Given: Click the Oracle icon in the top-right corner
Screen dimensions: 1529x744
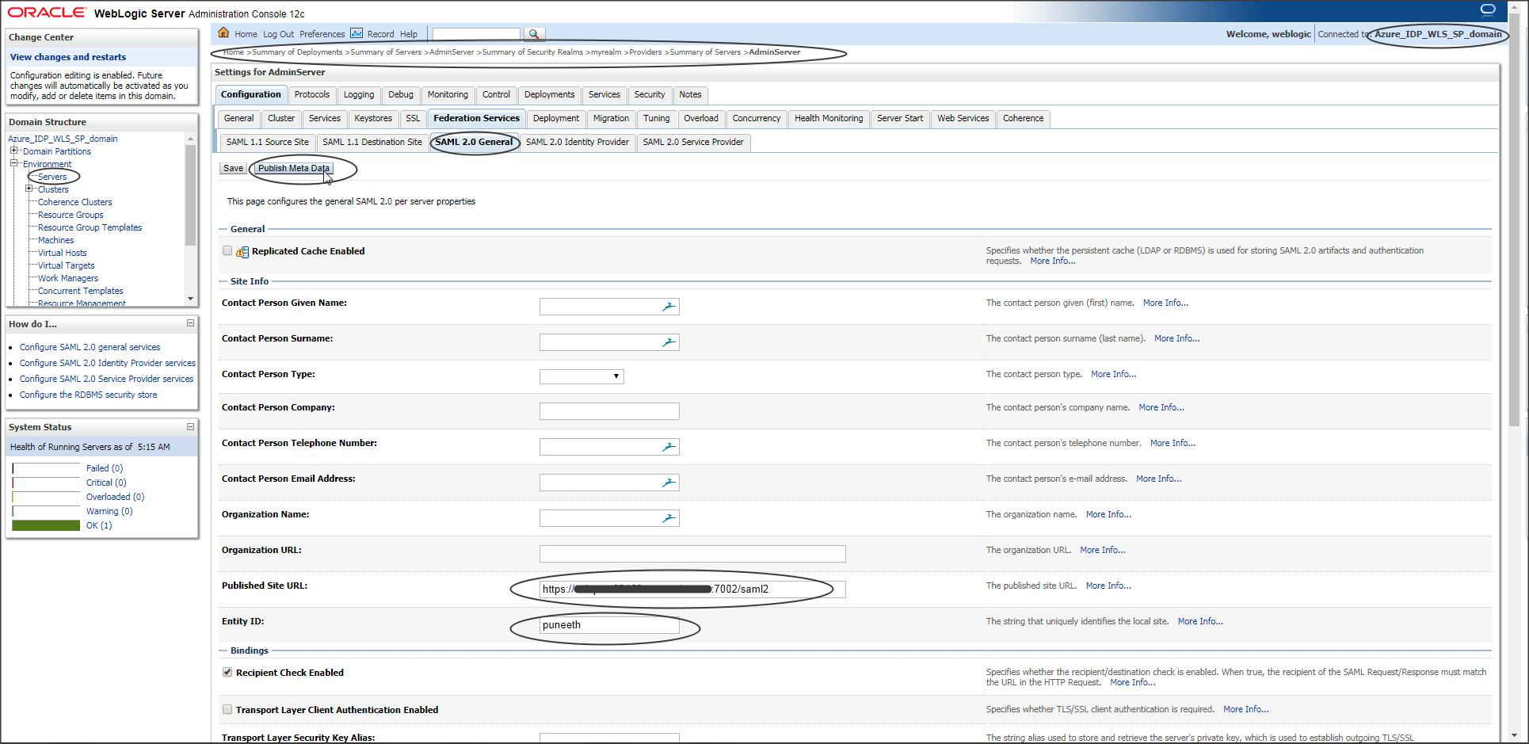Looking at the screenshot, I should [x=1487, y=10].
